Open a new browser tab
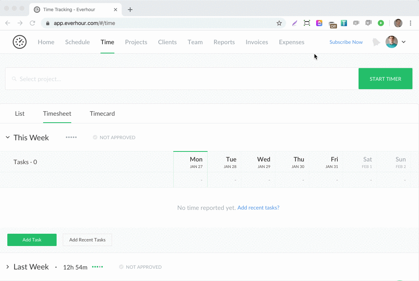 130,10
